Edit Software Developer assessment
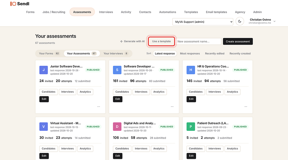The height and width of the screenshot is (160, 288). [118, 99]
